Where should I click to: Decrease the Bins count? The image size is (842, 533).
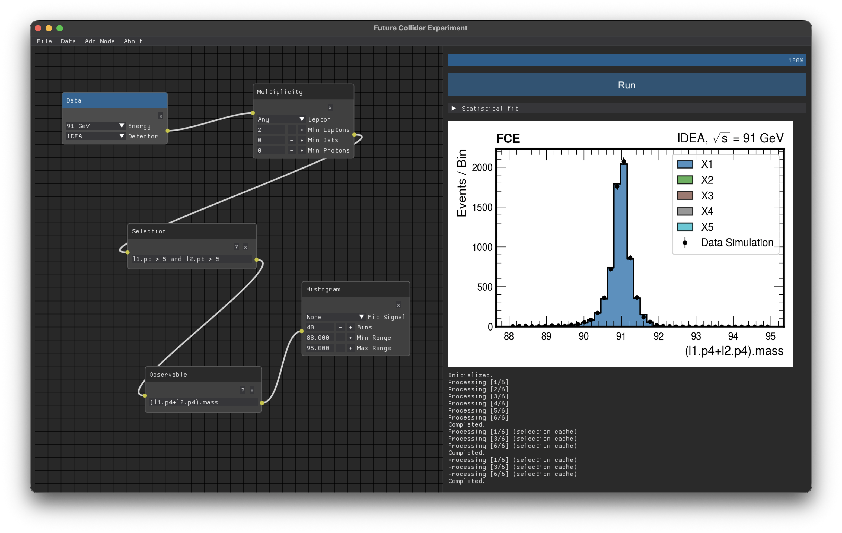pyautogui.click(x=340, y=327)
